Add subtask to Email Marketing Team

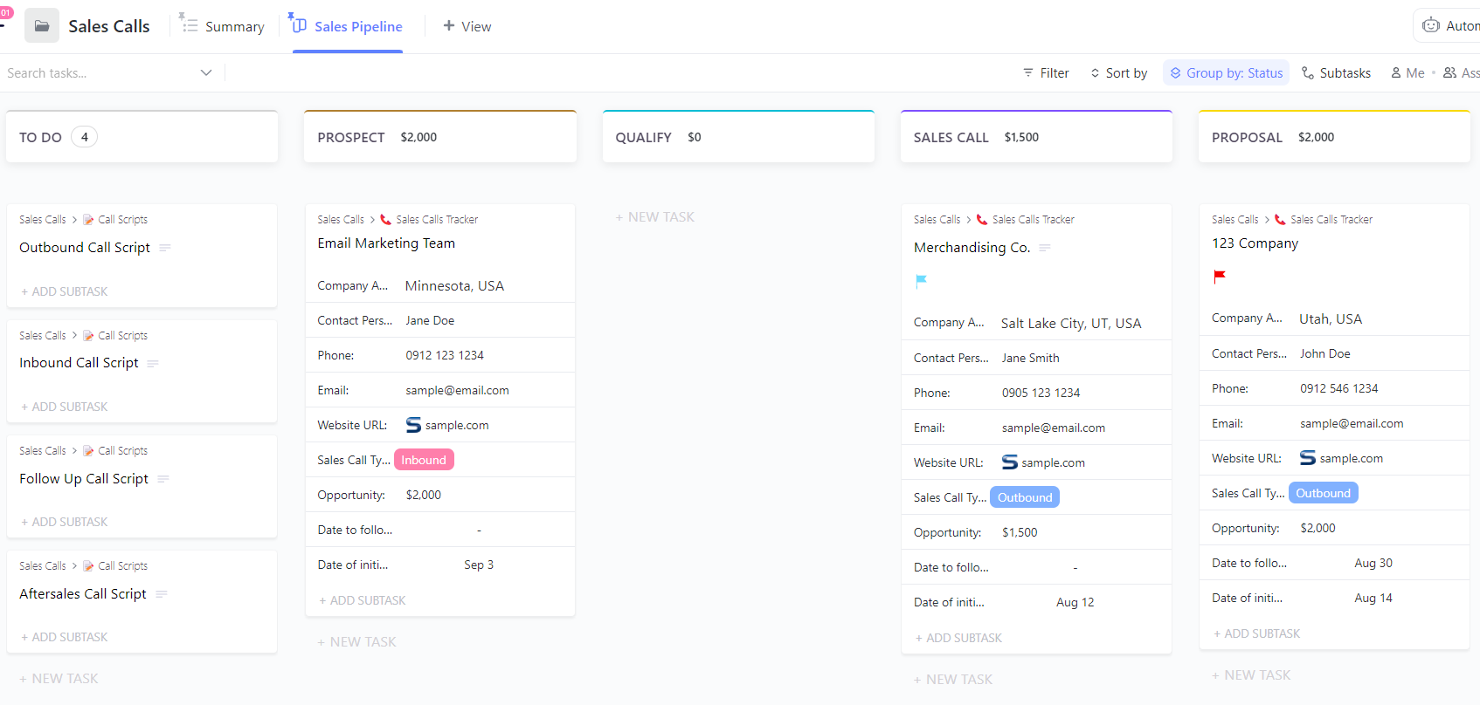362,600
